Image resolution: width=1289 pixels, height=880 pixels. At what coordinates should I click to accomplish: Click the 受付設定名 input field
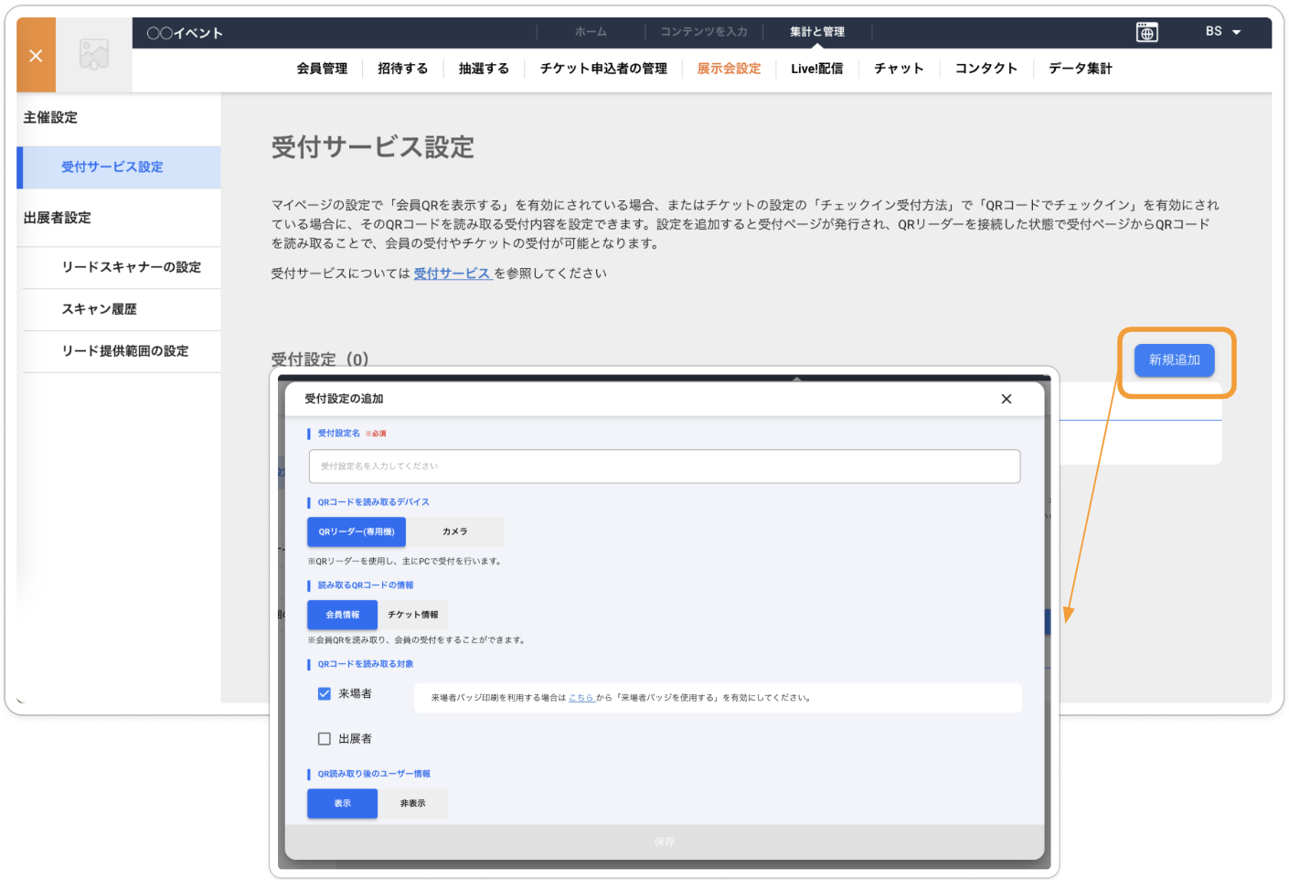[665, 467]
